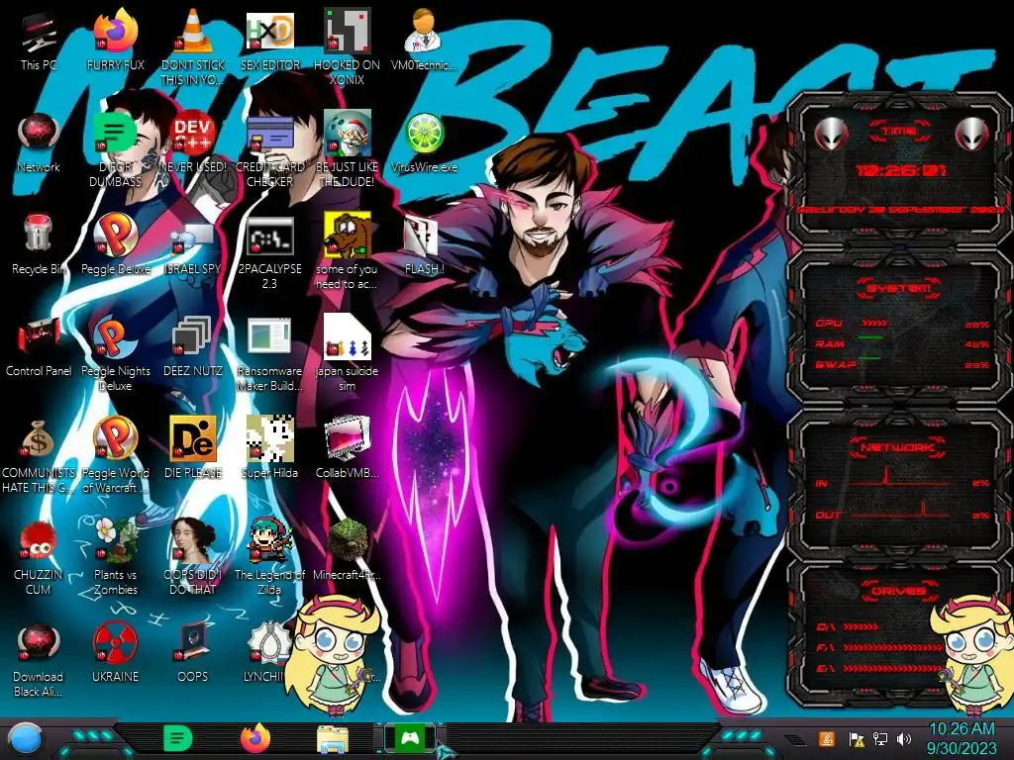Open the CollabVMB... monitor icon
Viewport: 1014px width, 760px height.
tap(348, 448)
